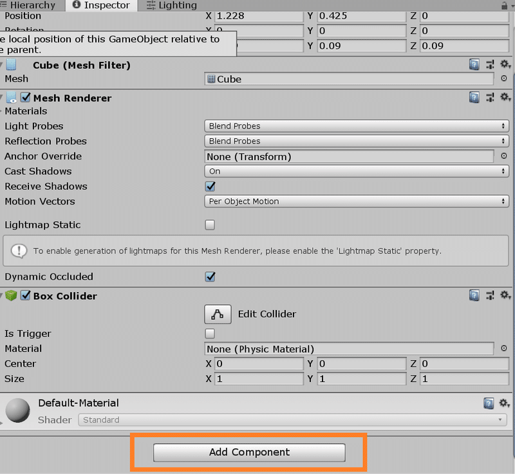Collapse the Cube Mesh Filter component
Image resolution: width=515 pixels, height=474 pixels.
2,65
